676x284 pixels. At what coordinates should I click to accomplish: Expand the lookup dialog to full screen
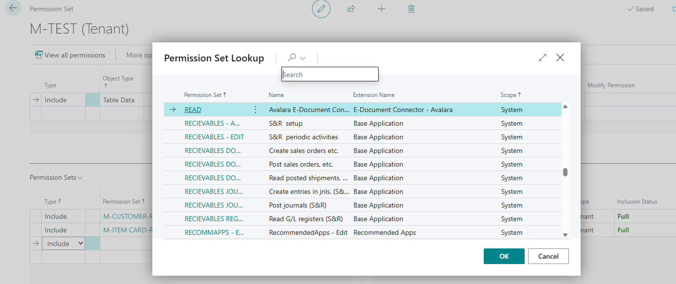[543, 57]
